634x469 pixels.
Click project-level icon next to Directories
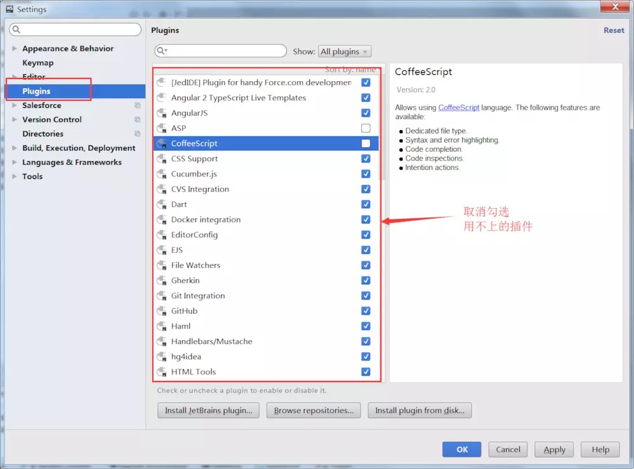point(138,133)
